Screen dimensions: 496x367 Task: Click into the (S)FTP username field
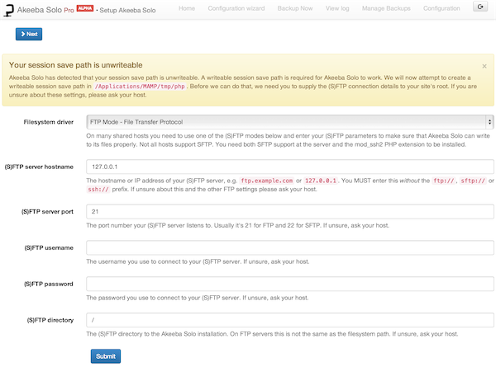pos(290,247)
